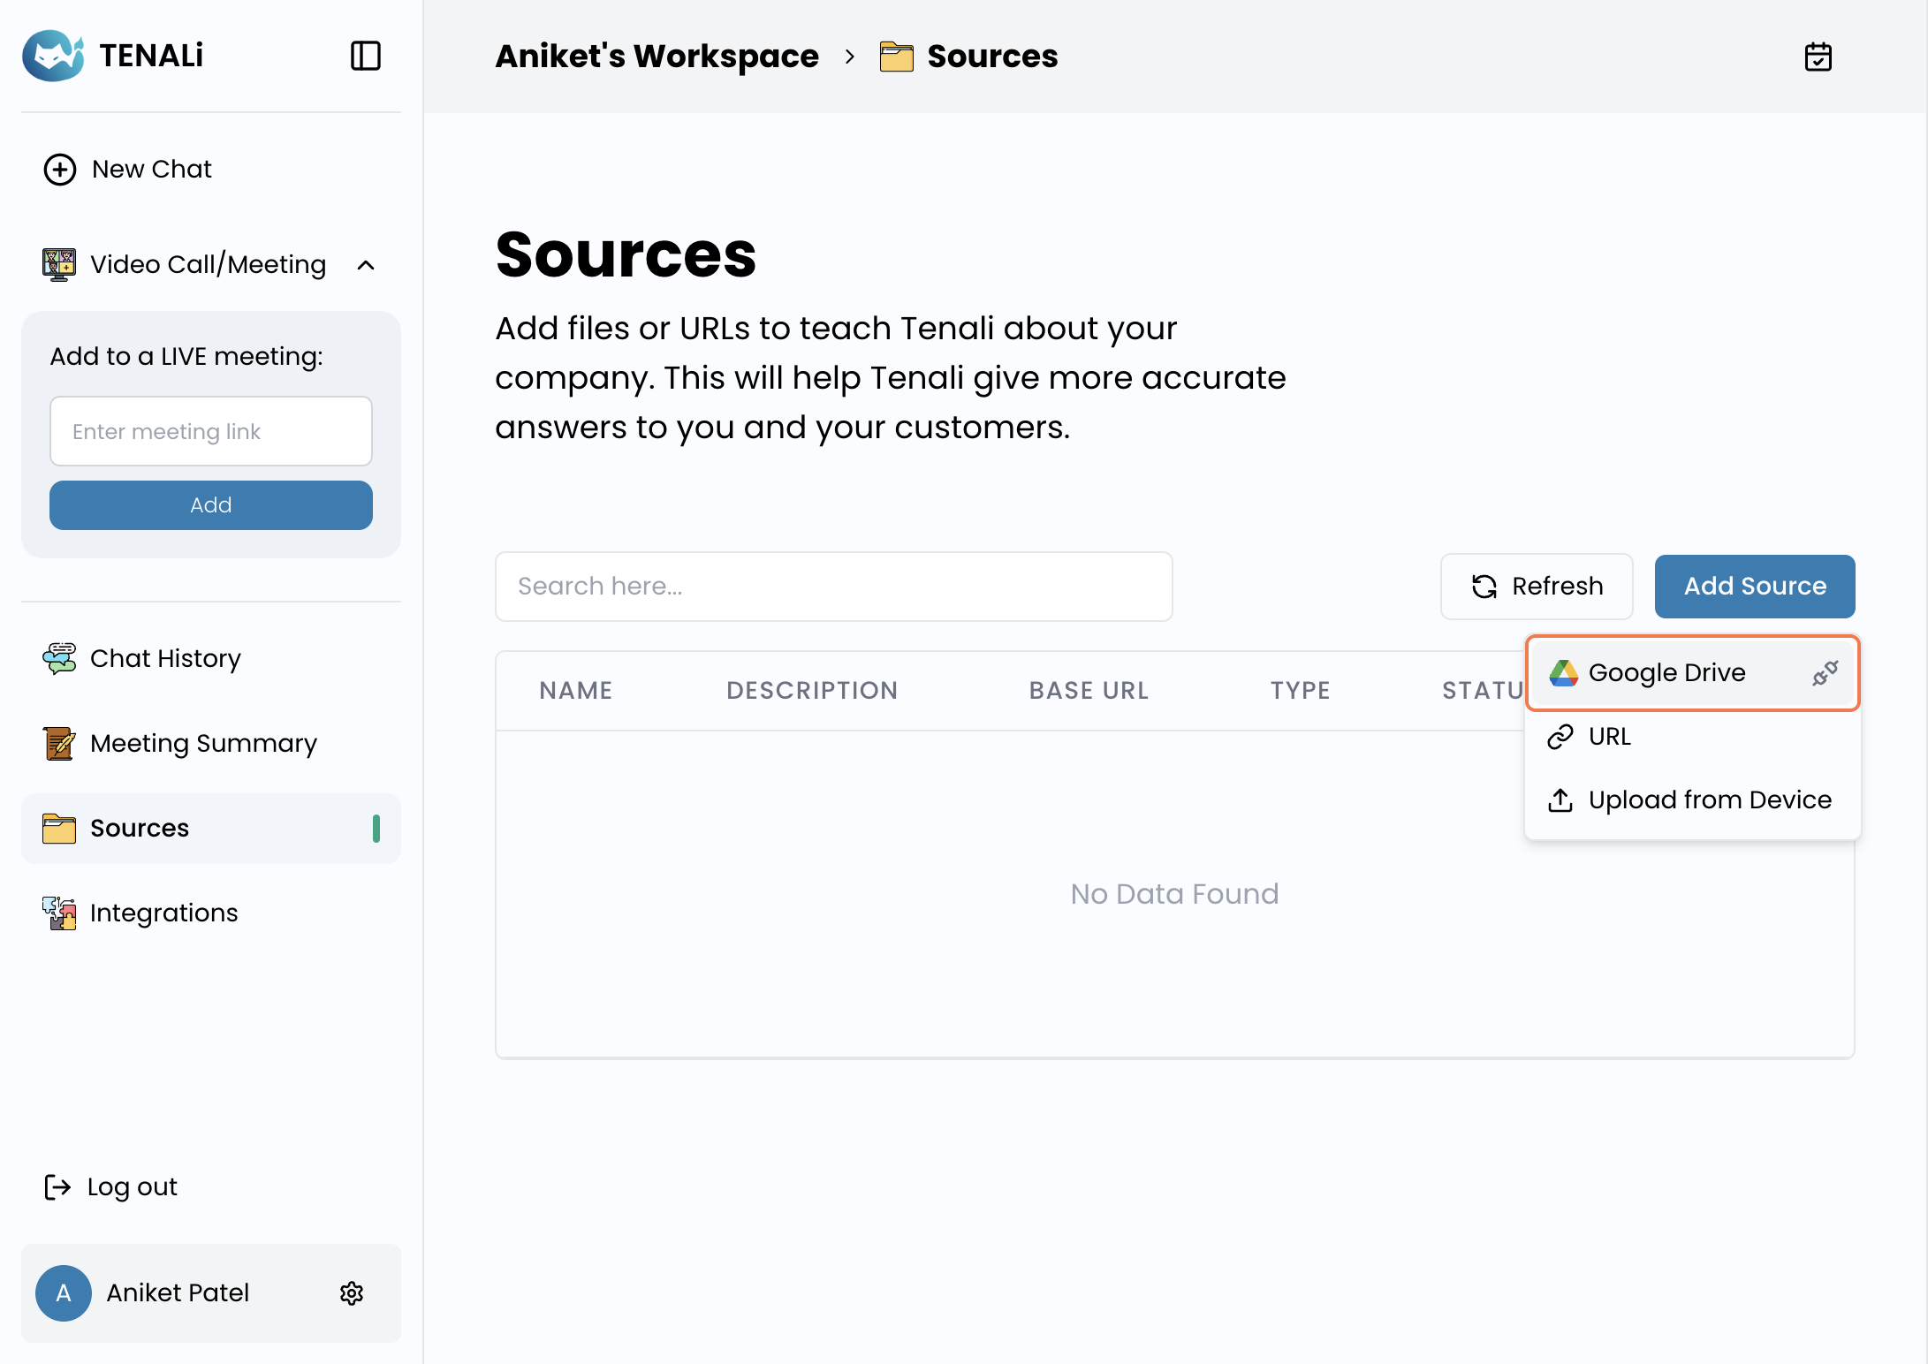The image size is (1928, 1364).
Task: Click the Tenali cat logo icon
Action: point(53,56)
